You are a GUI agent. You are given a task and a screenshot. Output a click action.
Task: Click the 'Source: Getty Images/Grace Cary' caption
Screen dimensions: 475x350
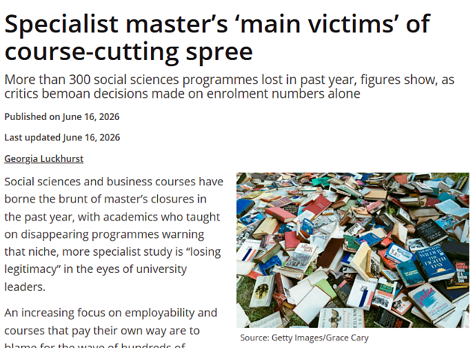coord(304,338)
